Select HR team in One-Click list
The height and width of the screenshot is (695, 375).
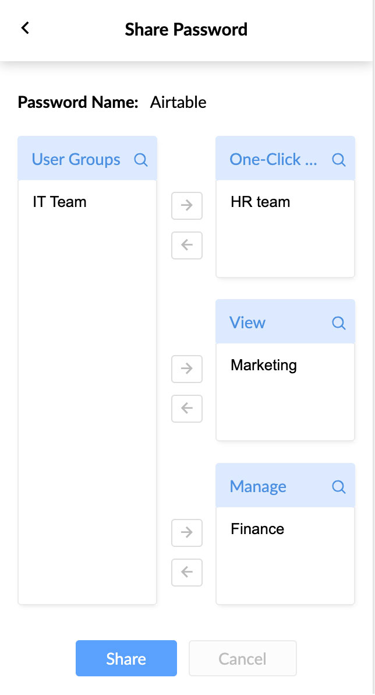[260, 202]
